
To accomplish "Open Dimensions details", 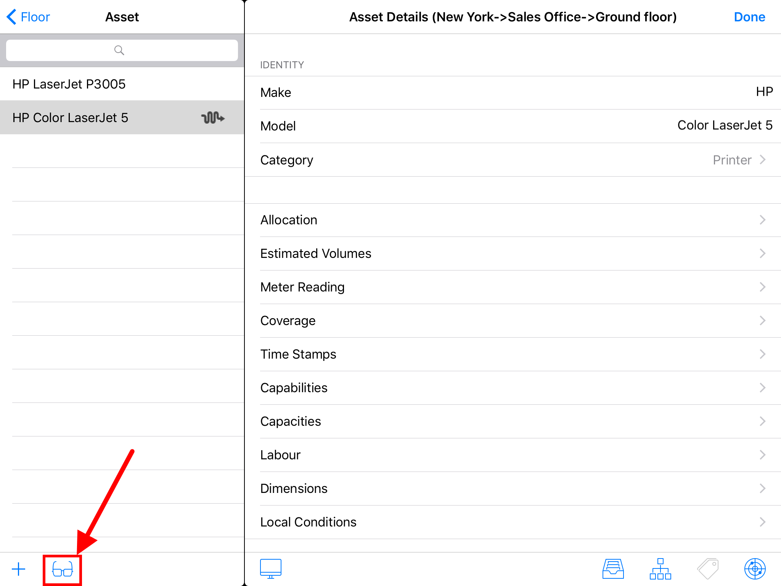I will point(513,489).
